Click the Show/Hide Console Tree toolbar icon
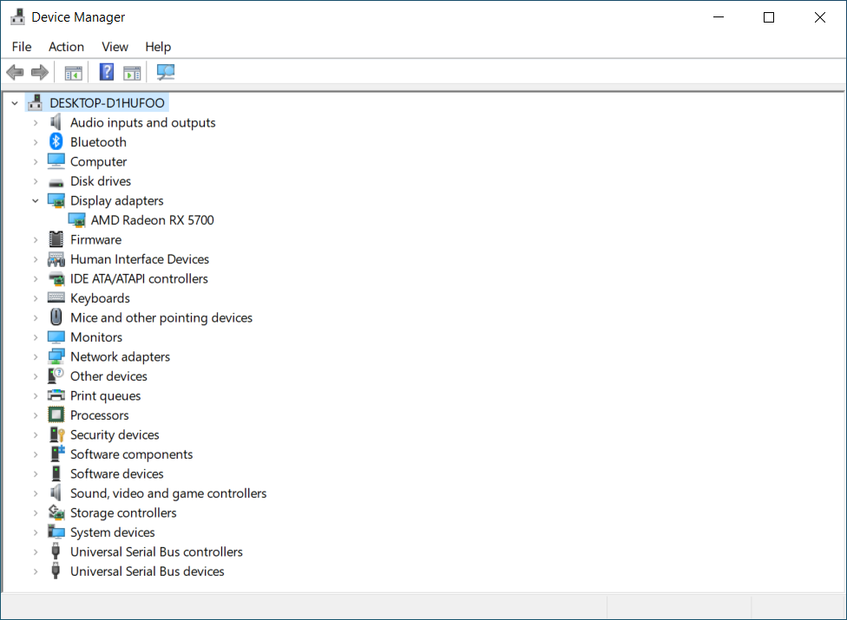Screen dimensions: 847x620 [x=73, y=71]
